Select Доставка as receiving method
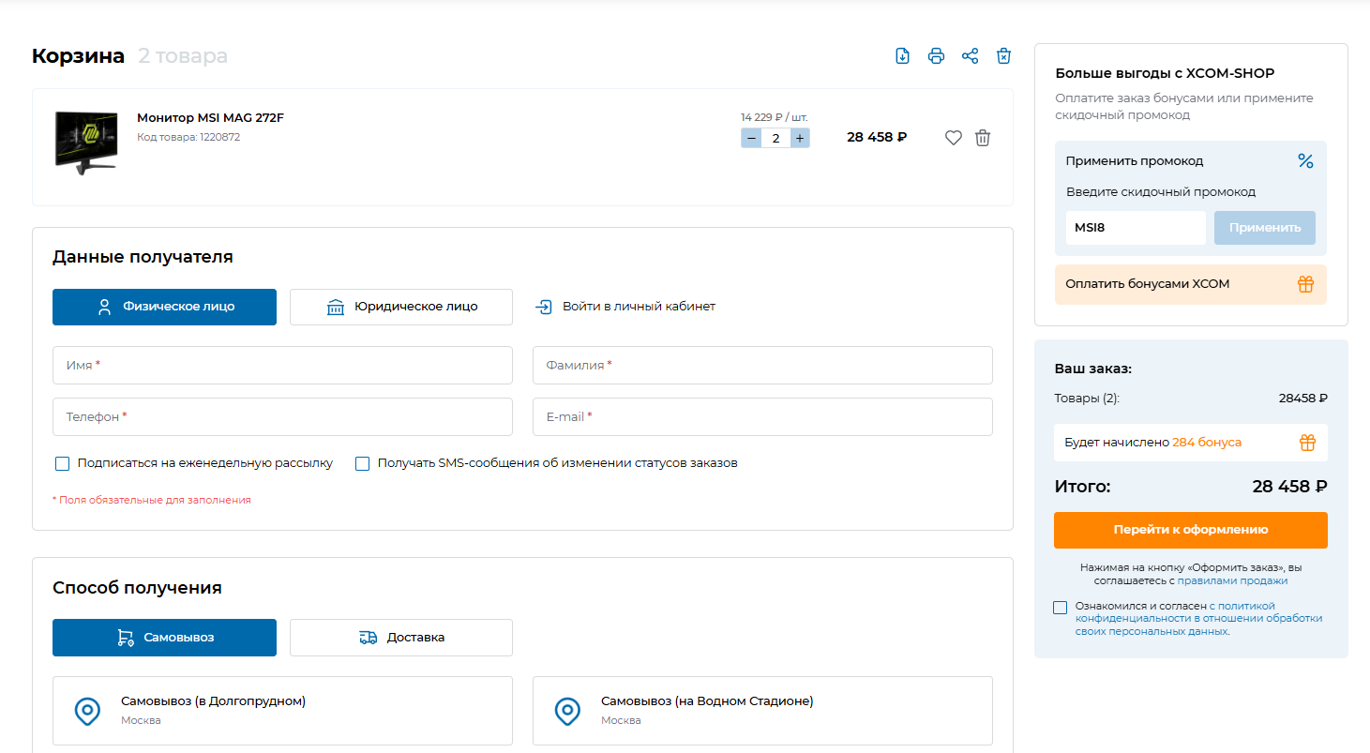The width and height of the screenshot is (1370, 753). (401, 638)
